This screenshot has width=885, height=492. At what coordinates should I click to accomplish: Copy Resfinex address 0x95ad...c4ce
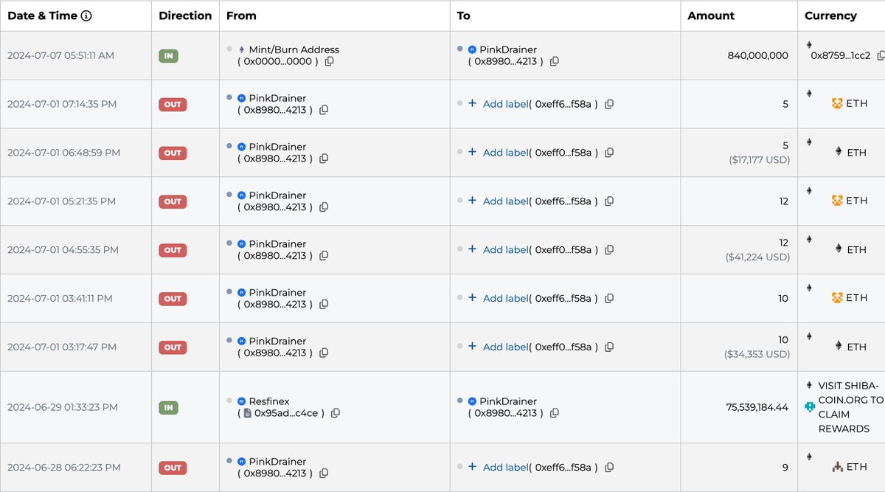[335, 413]
